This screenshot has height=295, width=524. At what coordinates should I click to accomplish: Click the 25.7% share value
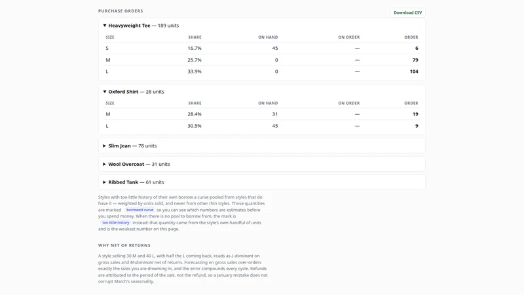pos(195,60)
